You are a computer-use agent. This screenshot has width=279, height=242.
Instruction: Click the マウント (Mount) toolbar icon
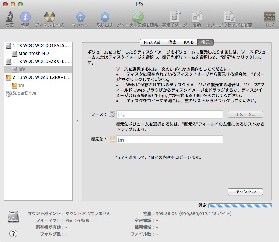81,17
